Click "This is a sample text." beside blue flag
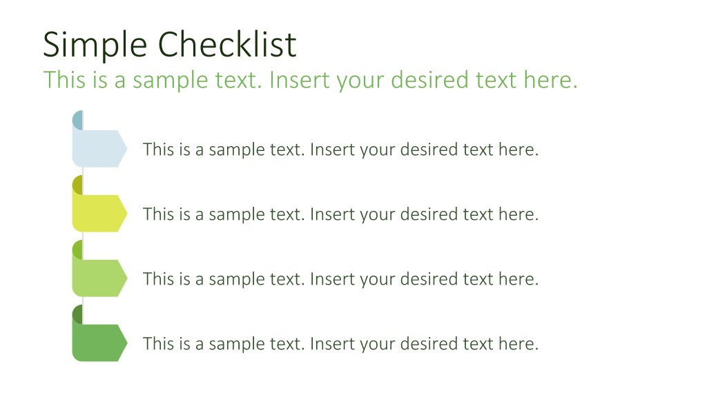The width and height of the screenshot is (707, 397). click(x=224, y=150)
